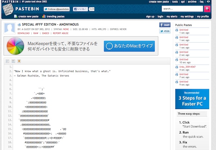
Task: Open the archive menu item
Action: 192,2
